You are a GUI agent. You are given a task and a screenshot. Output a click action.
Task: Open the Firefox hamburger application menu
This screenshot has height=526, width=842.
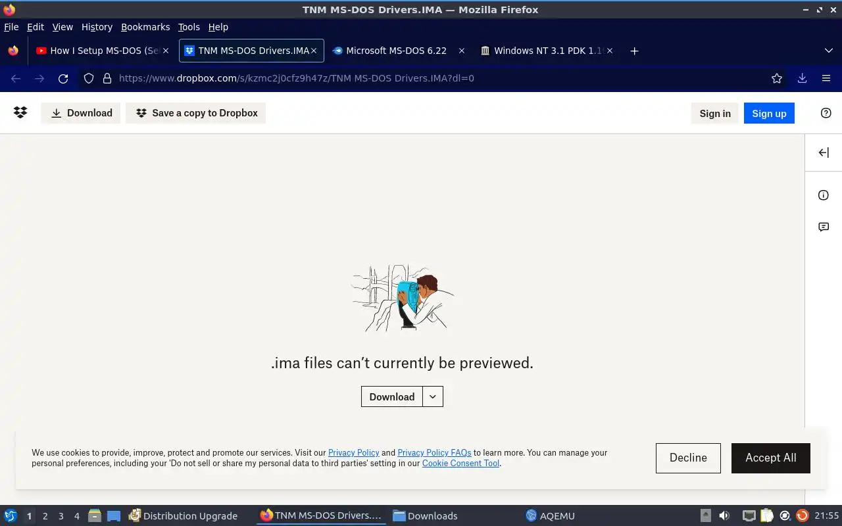826,78
